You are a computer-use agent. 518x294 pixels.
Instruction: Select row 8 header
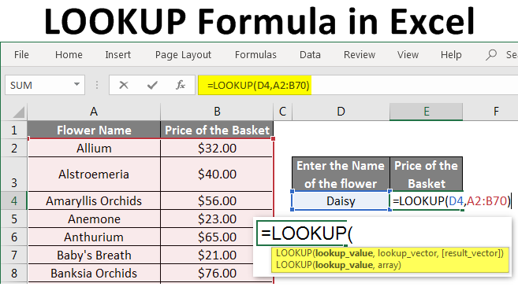tap(14, 274)
